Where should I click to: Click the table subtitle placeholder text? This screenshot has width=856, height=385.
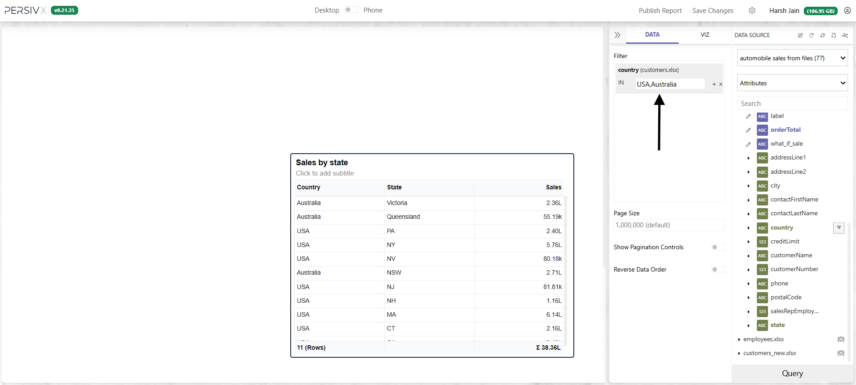coord(325,173)
